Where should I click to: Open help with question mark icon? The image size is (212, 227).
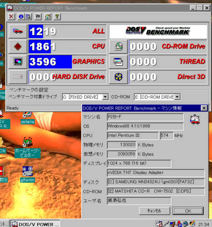[56, 17]
